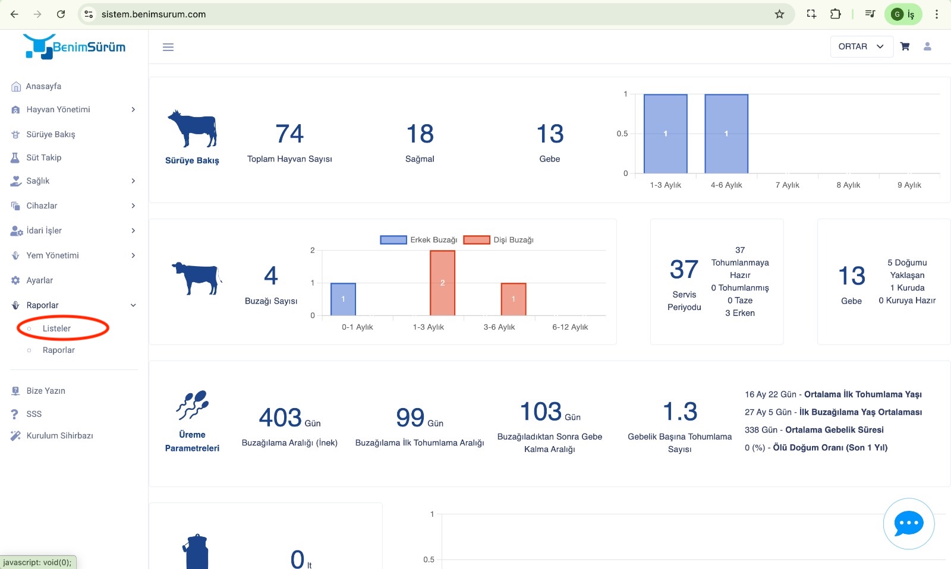Click the Üreme Parametreleri sperm icon
Screen dimensions: 951x569
pyautogui.click(x=192, y=405)
